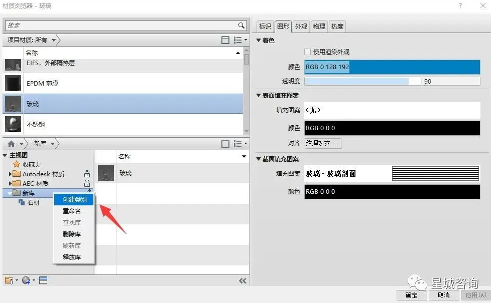This screenshot has height=303, width=491.
Task: Toggle project materials panel view icon
Action: coord(225,40)
